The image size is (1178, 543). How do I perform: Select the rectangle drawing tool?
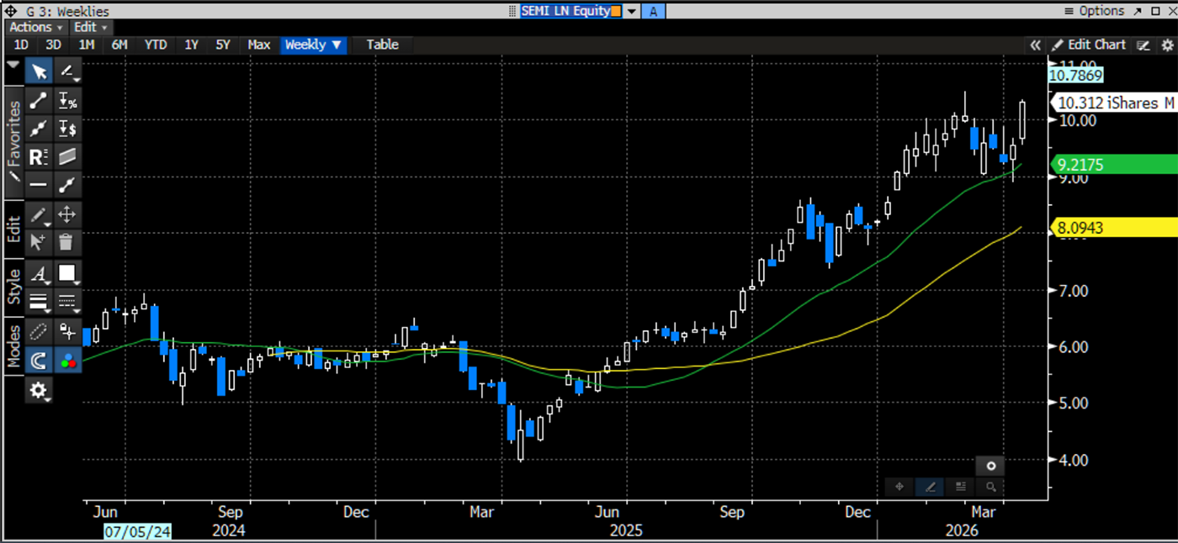66,273
